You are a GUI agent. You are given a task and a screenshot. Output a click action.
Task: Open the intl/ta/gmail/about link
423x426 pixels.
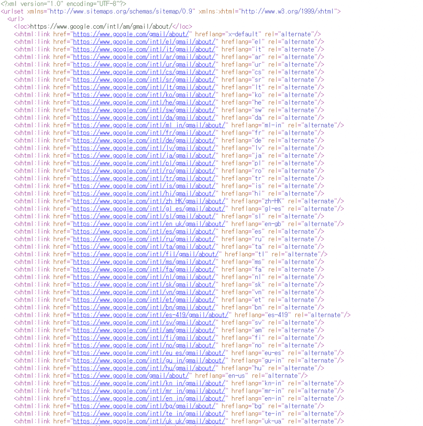coord(144,247)
